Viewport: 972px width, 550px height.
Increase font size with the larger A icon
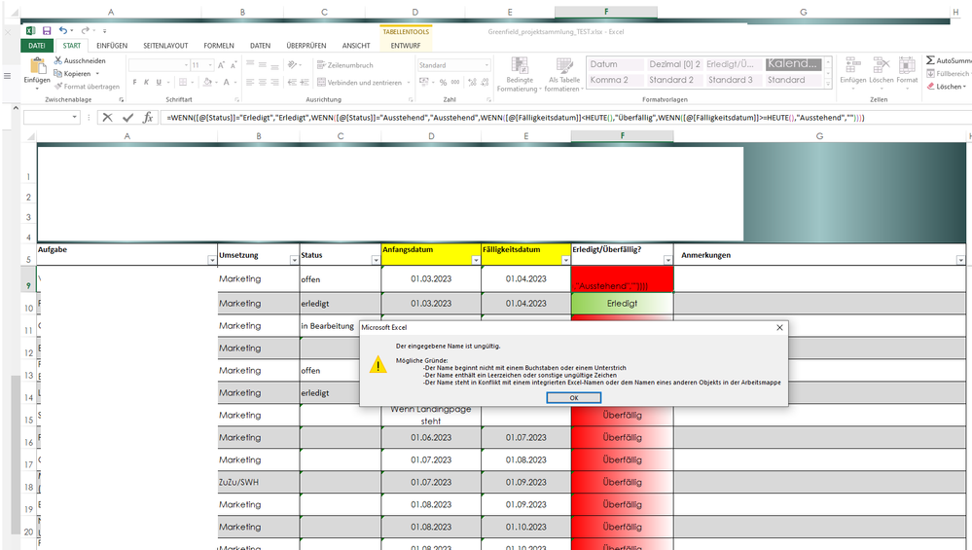221,65
